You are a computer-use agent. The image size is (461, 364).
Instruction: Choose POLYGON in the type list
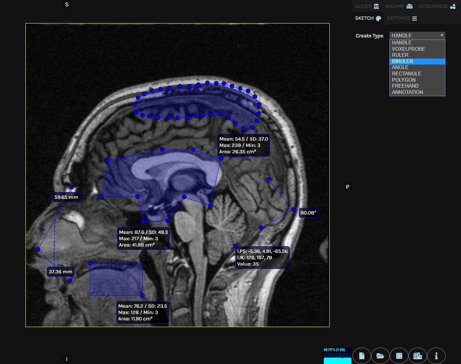click(x=417, y=80)
